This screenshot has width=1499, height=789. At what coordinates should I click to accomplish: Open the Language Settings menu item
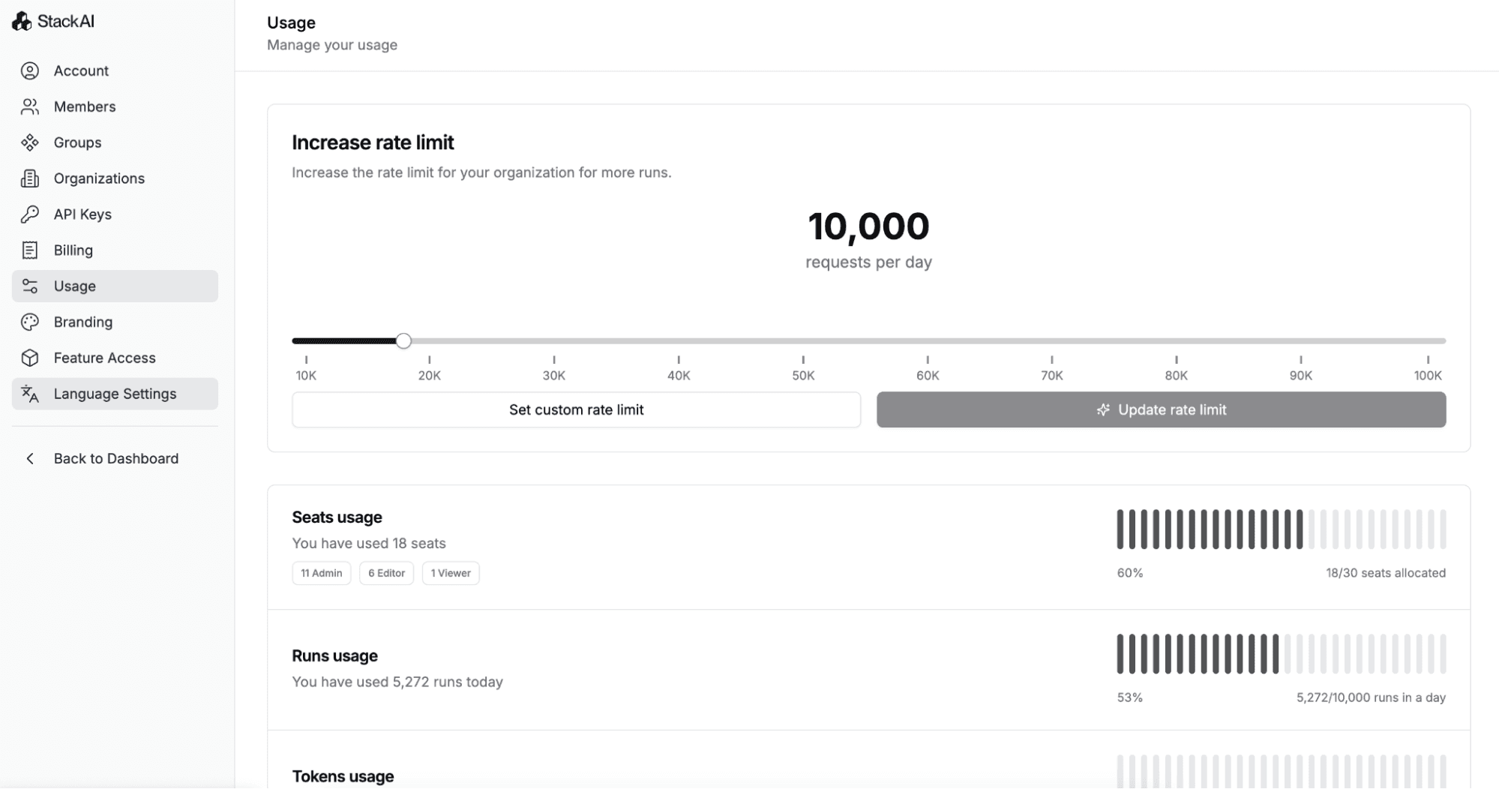coord(115,394)
